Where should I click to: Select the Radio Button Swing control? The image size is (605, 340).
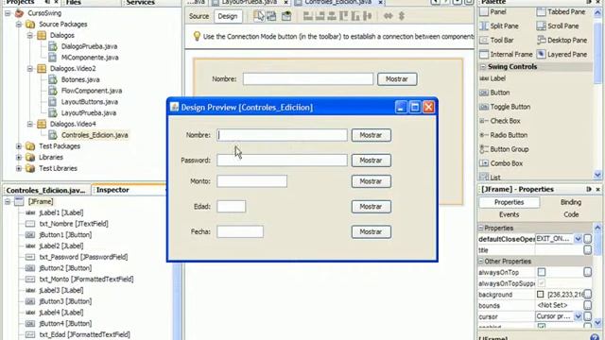tap(503, 135)
